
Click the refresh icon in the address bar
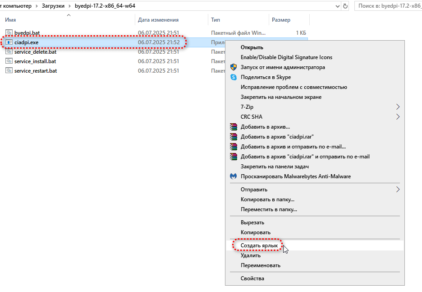345,6
